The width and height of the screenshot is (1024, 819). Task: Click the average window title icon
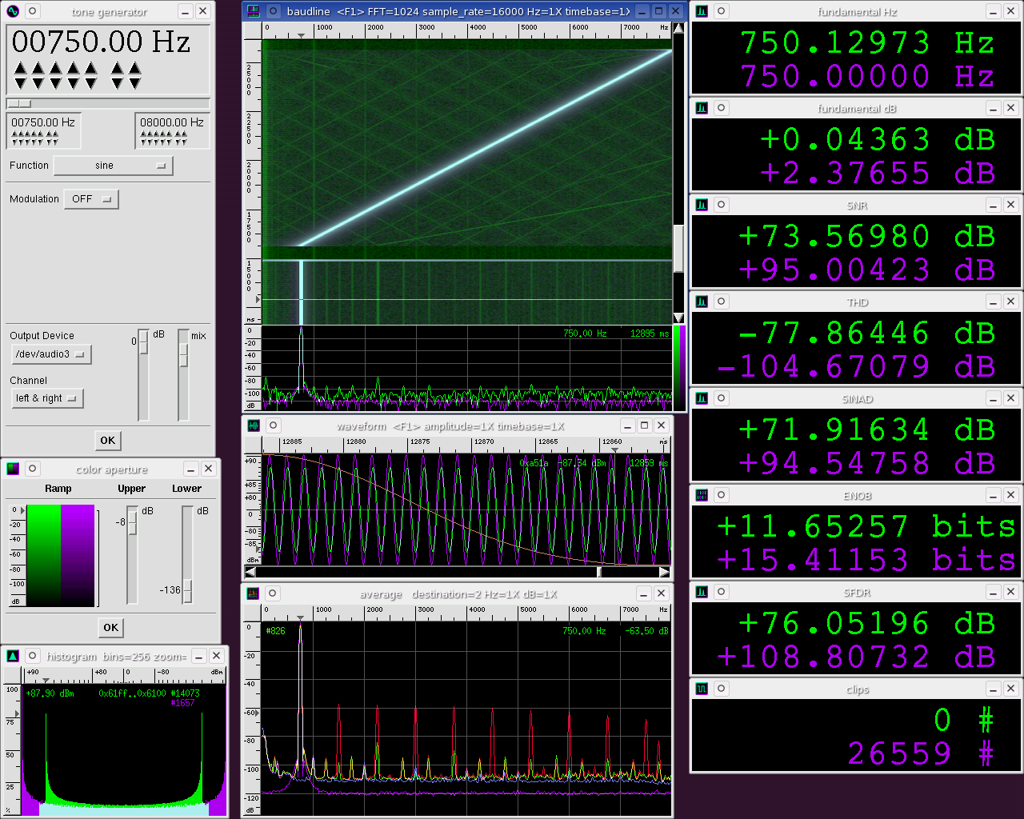pos(254,593)
